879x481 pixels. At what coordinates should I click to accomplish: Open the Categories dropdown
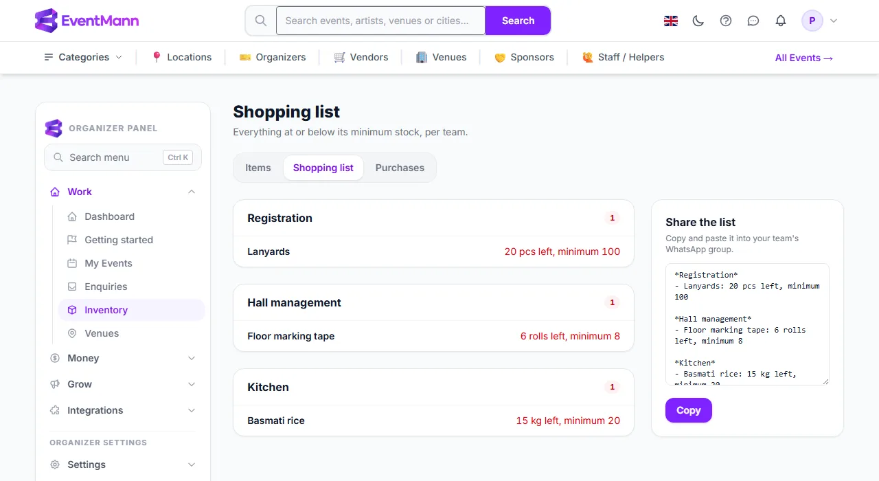point(83,57)
